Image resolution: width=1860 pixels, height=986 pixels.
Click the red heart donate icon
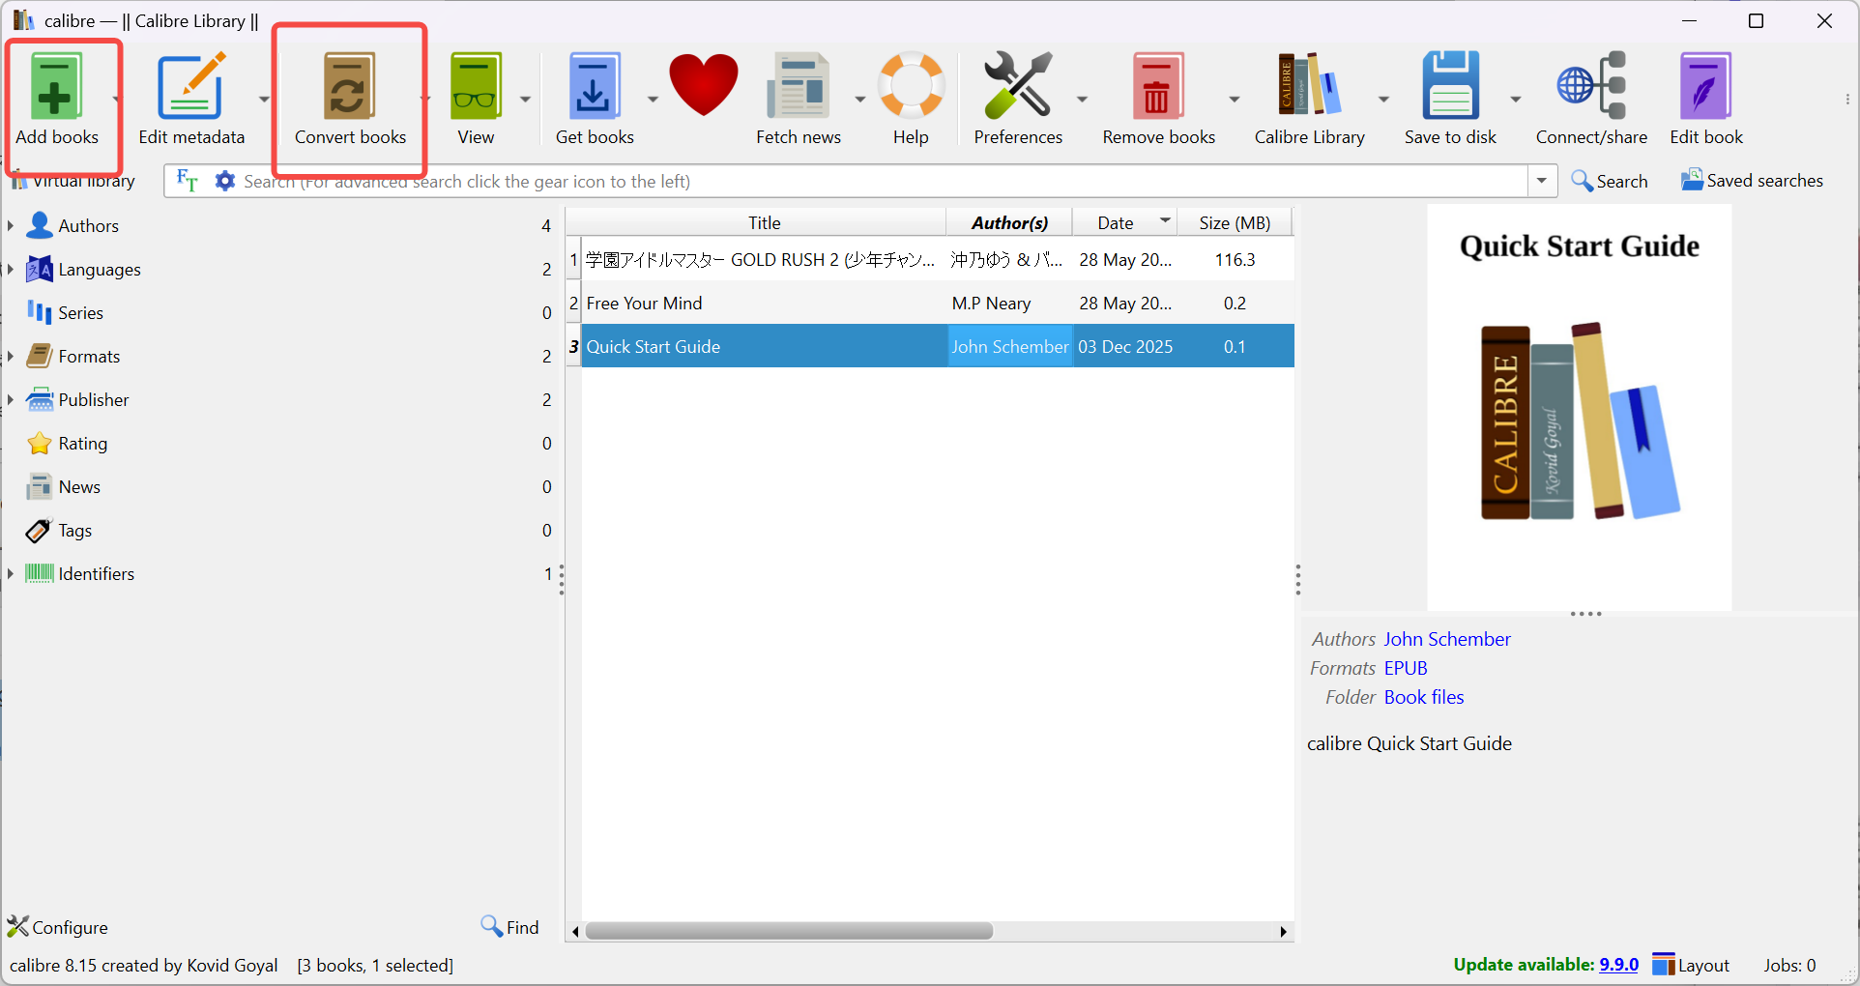704,85
